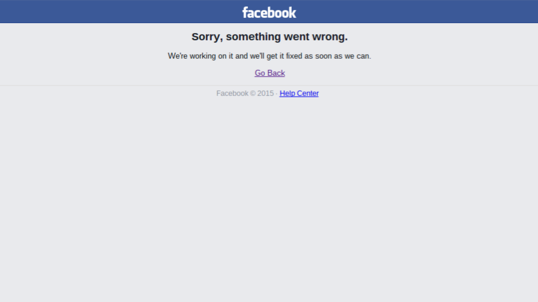Click blue header bar right of logo
This screenshot has width=538, height=302.
tap(417, 11)
